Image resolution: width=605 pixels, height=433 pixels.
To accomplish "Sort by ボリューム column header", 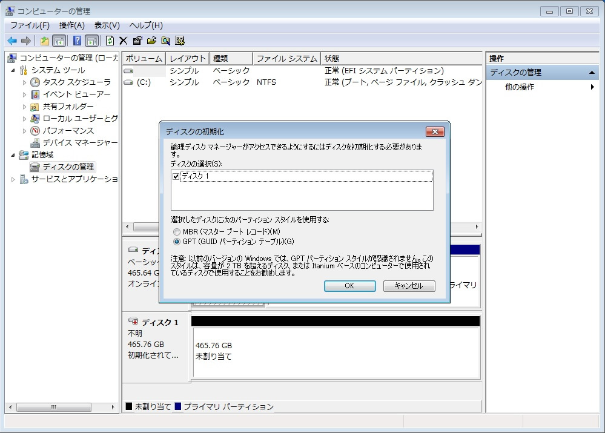I will (144, 58).
